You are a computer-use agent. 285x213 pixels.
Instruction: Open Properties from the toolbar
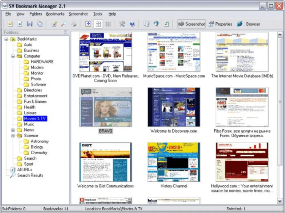[220, 24]
